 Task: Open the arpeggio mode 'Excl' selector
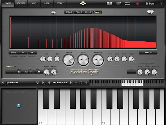(x=19, y=72)
